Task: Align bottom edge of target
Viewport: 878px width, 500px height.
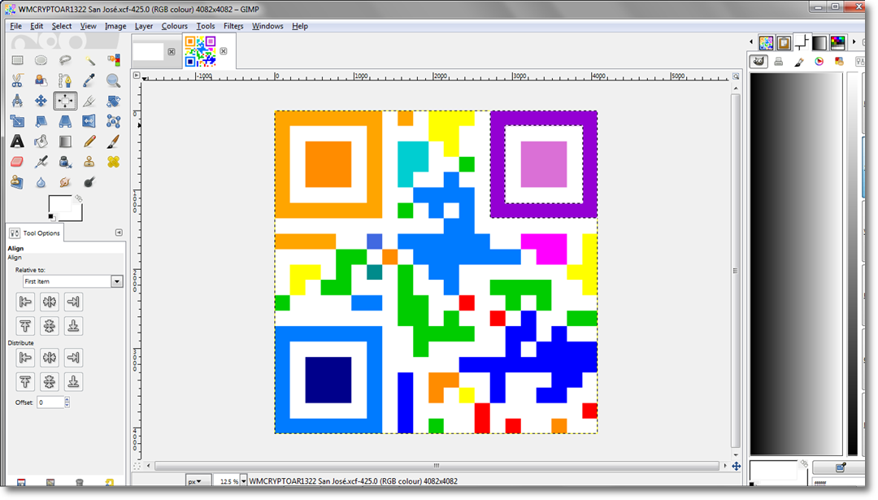Action: click(x=73, y=326)
